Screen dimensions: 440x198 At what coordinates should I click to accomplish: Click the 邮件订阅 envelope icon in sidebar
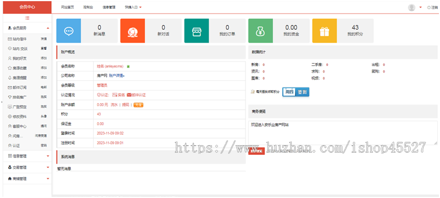[x=10, y=87]
